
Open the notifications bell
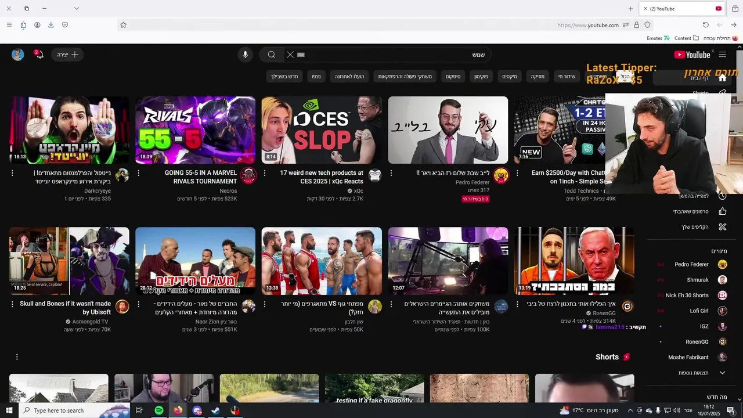click(x=39, y=55)
